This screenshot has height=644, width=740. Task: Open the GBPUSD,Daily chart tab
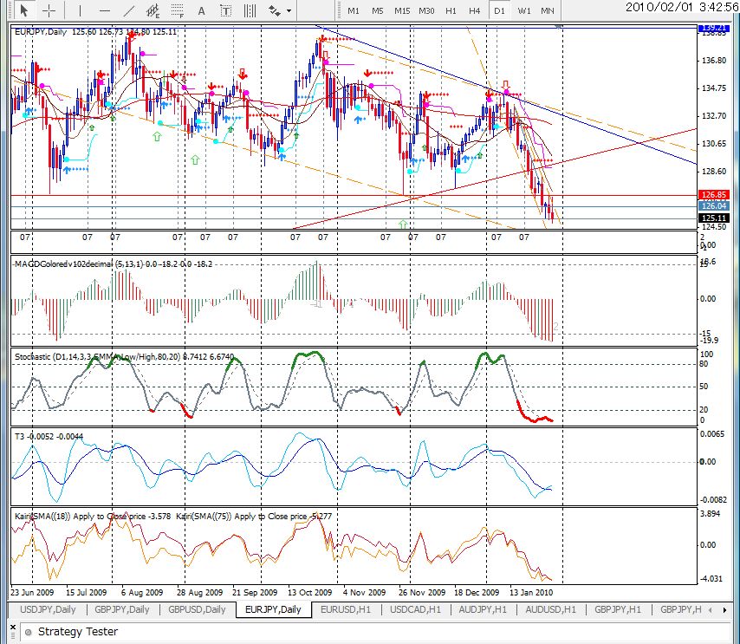(x=197, y=609)
